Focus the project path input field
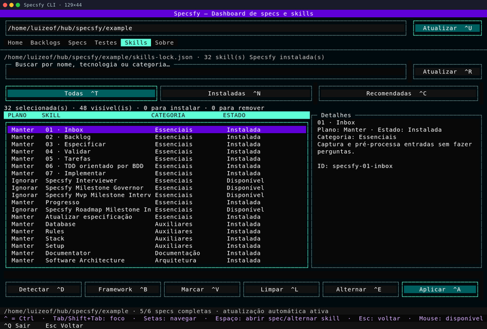487x329 pixels. point(206,28)
